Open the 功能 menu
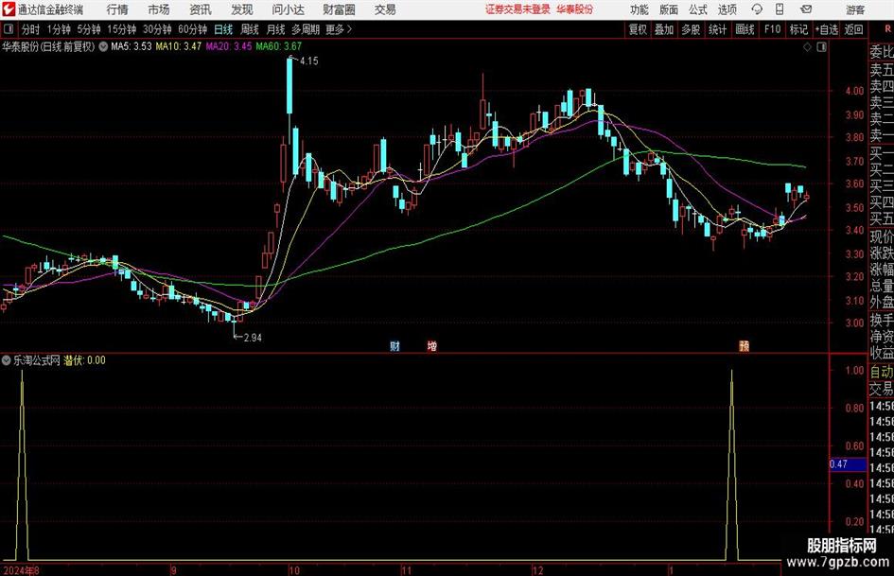This screenshot has height=576, width=894. [x=640, y=9]
